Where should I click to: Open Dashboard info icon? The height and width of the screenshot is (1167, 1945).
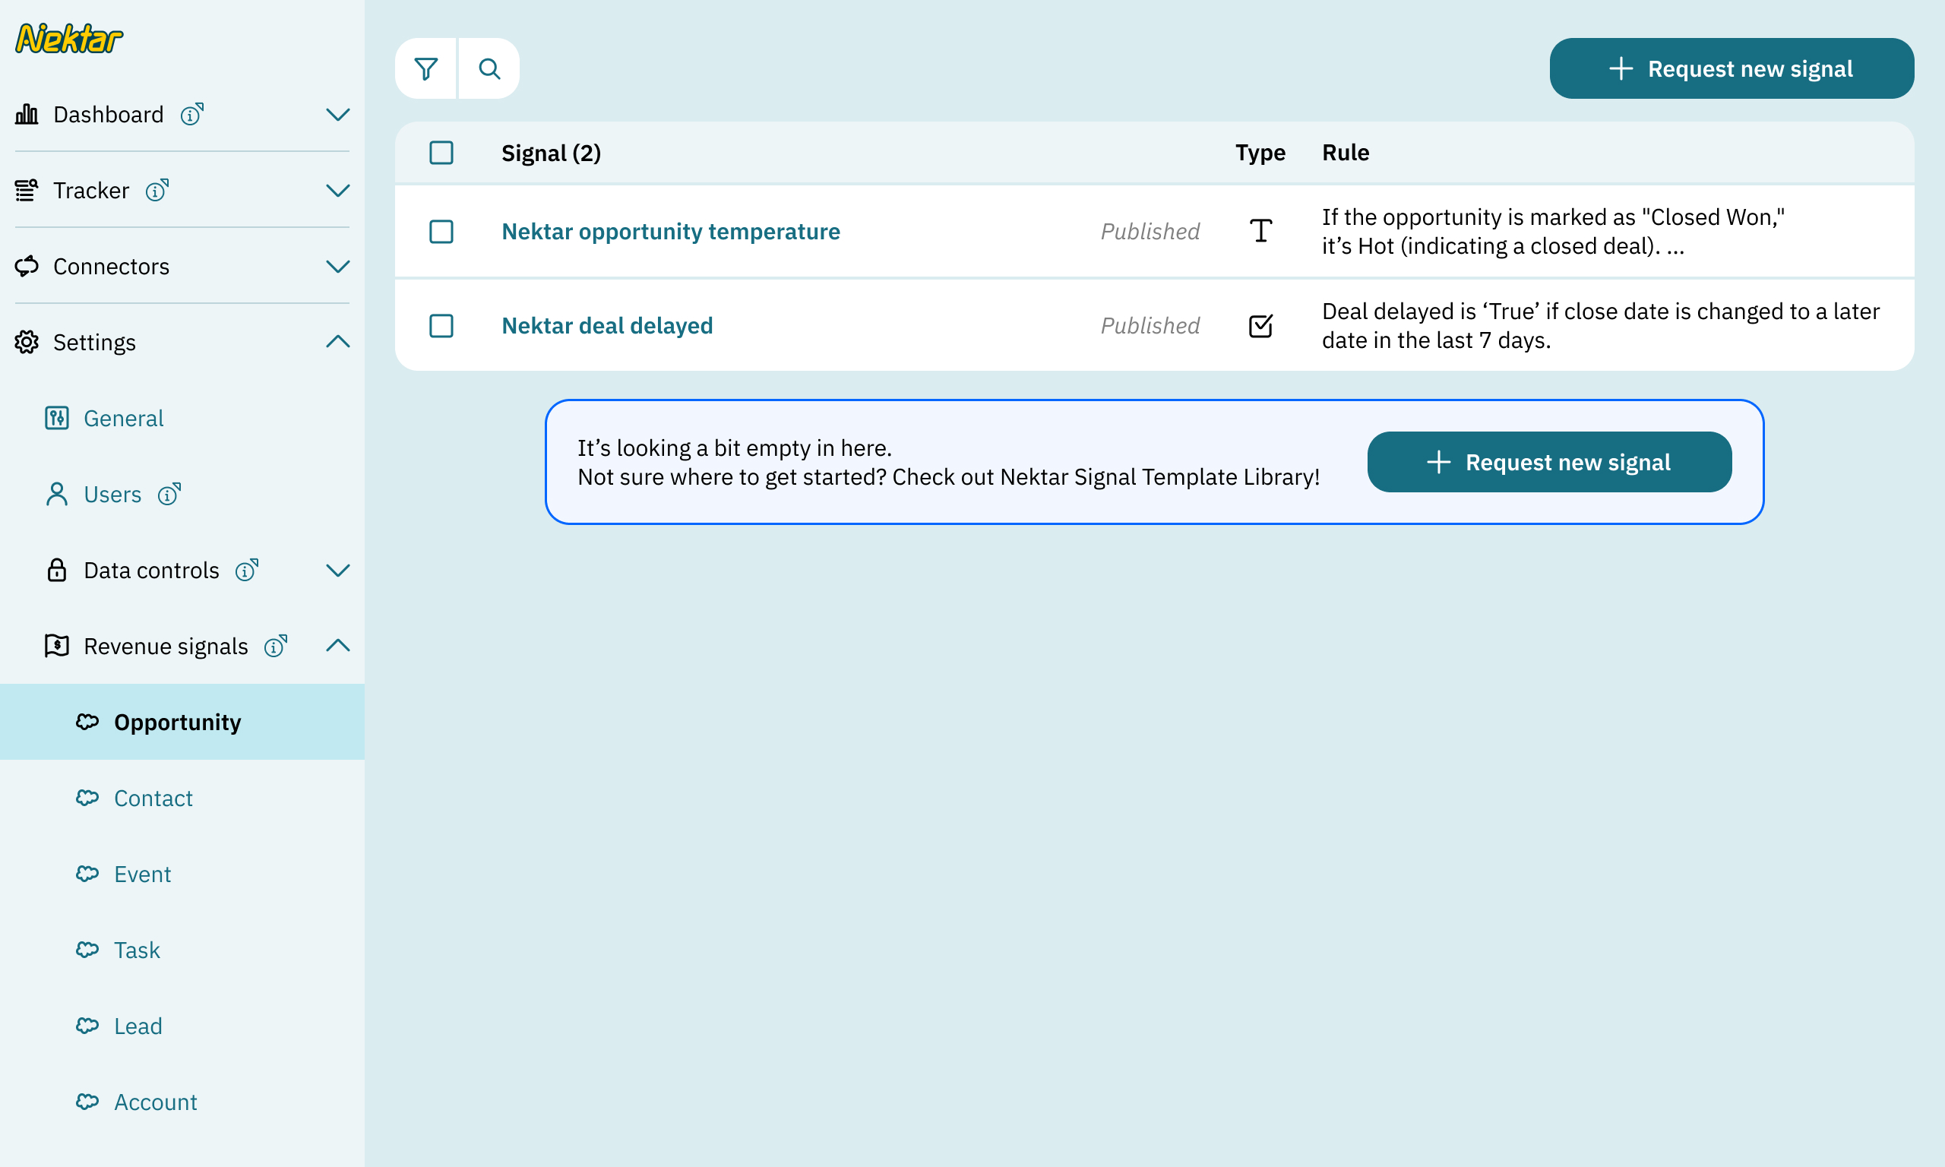(x=191, y=114)
